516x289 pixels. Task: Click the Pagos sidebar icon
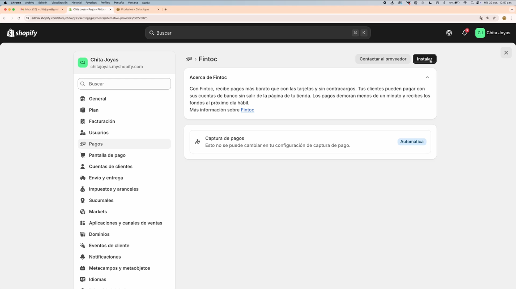click(83, 144)
